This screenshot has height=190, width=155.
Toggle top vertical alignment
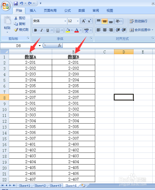point(99,21)
